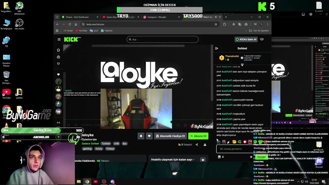Click the funny tag
Image resolution: width=329 pixels, height=185 pixels.
(x=99, y=149)
